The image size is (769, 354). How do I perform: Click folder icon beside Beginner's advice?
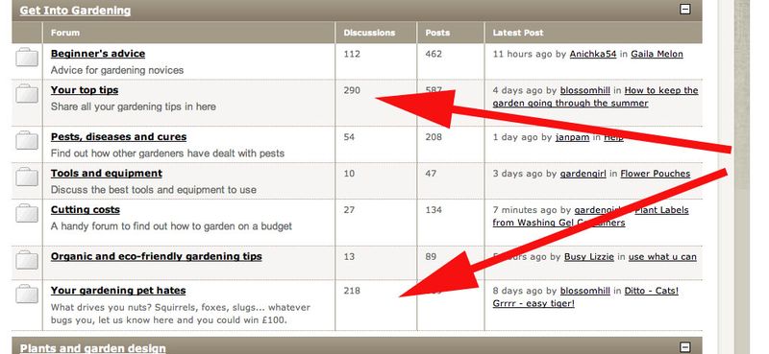pos(27,58)
